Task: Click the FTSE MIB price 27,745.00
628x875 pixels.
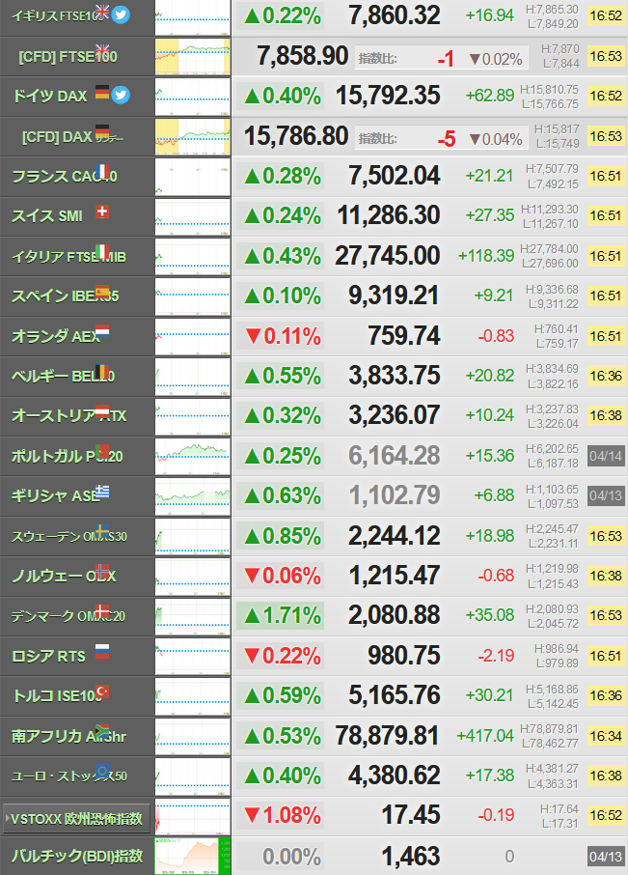Action: (x=387, y=256)
